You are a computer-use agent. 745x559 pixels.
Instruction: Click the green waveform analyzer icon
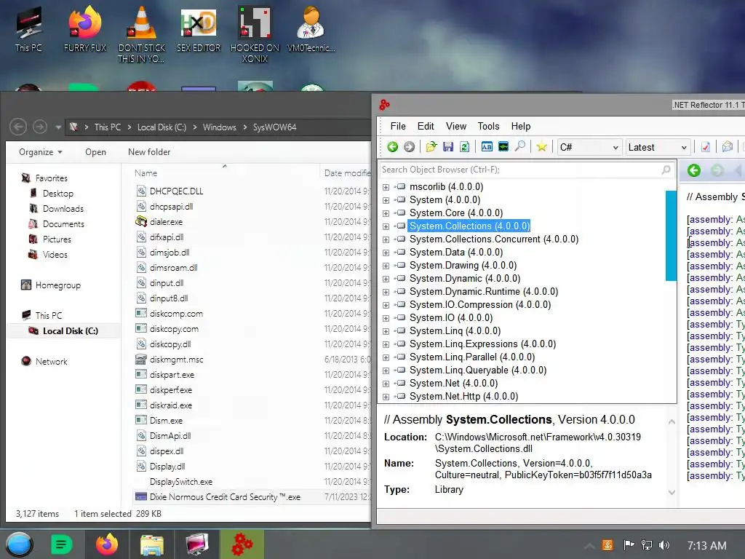pos(503,147)
